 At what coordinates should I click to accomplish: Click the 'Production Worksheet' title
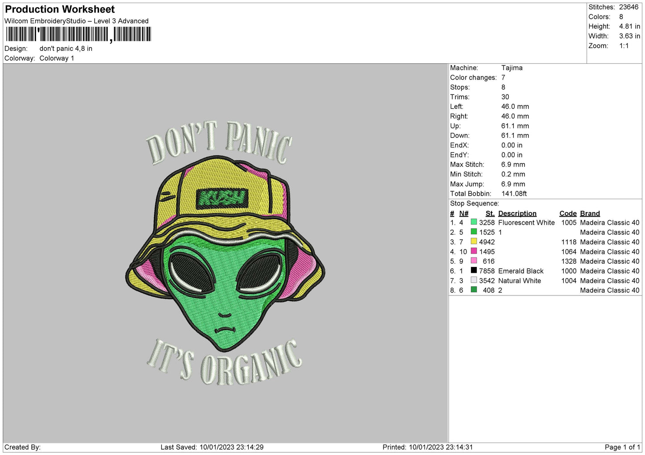(60, 9)
